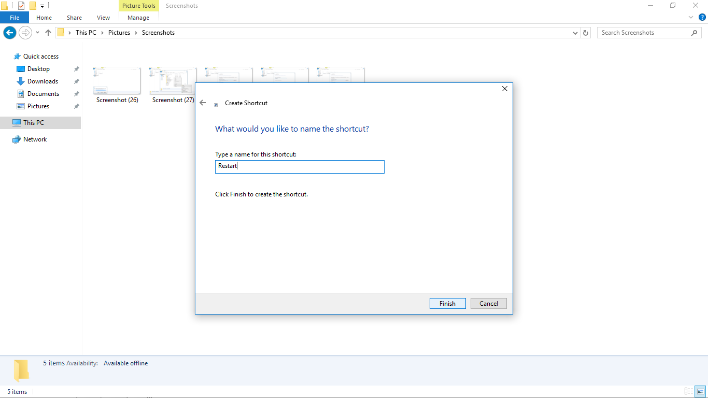708x398 pixels.
Task: Refresh the Screenshots folder view
Action: pos(586,33)
